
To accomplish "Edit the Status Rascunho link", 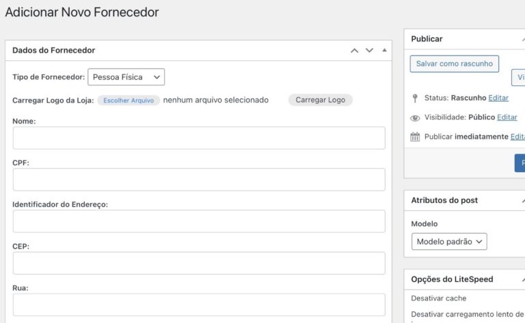I will tap(498, 98).
